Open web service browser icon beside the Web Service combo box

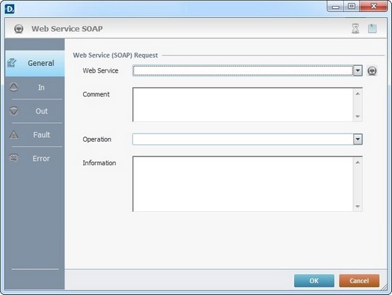[x=372, y=70]
